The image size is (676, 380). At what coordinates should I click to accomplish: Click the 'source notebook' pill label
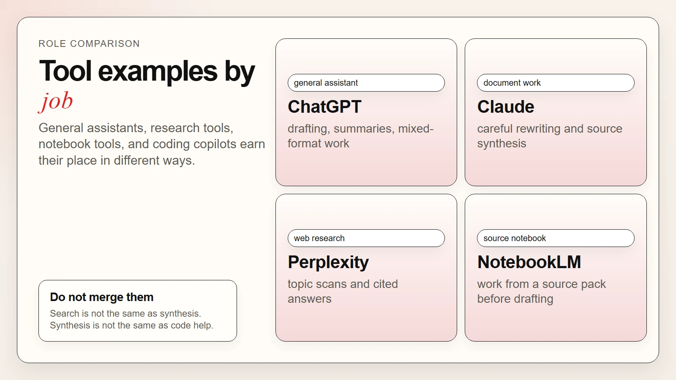point(556,238)
